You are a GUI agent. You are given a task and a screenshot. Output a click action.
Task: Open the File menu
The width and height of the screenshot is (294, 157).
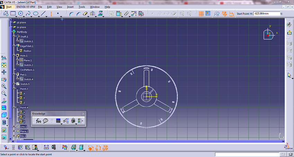tap(40, 7)
